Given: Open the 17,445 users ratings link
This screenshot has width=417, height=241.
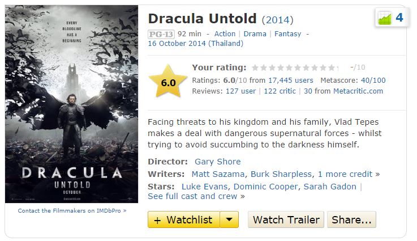Looking at the screenshot, I should coord(290,80).
